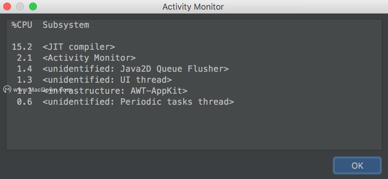
Task: Click the Activity Monitor title text
Action: tap(193, 7)
